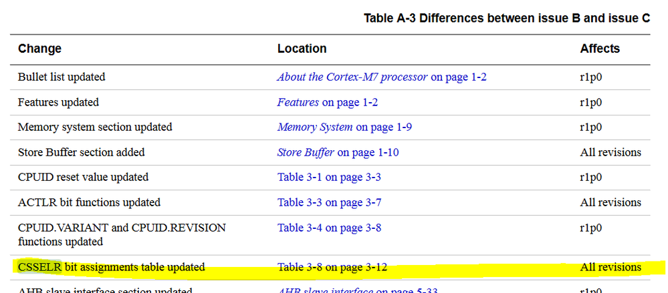The width and height of the screenshot is (668, 293).
Task: Select the 'Store Buffer section added' text
Action: pos(81,152)
